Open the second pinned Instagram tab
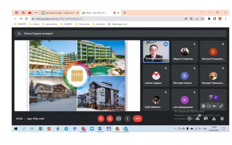This screenshot has width=232, height=145. [x=23, y=13]
